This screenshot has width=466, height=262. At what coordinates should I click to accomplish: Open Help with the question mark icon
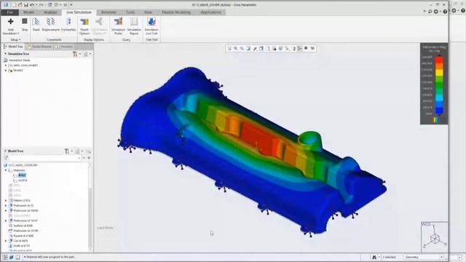click(x=445, y=12)
